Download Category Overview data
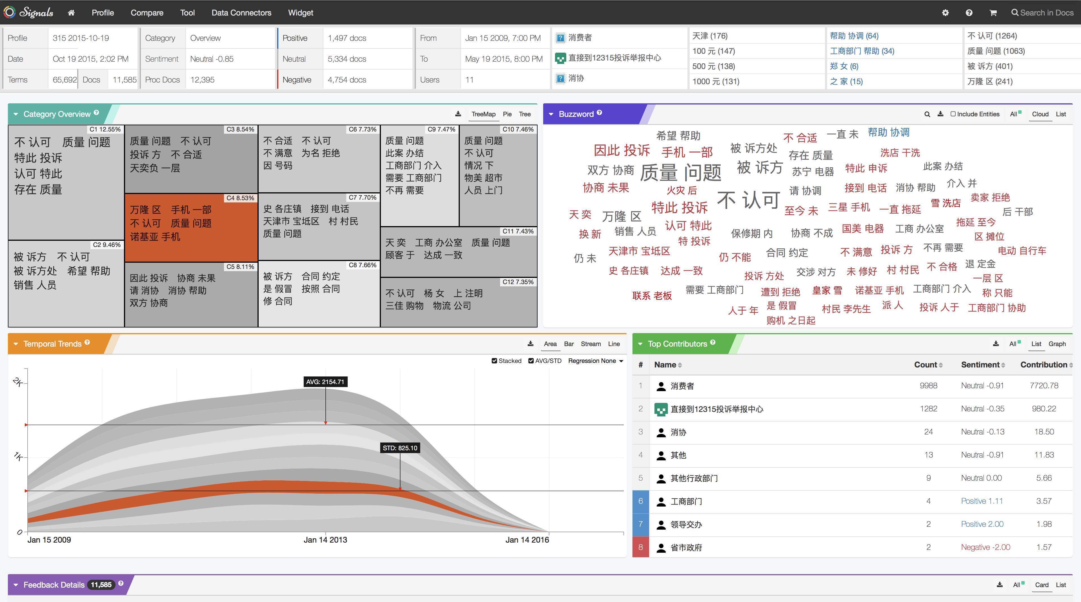 tap(458, 114)
